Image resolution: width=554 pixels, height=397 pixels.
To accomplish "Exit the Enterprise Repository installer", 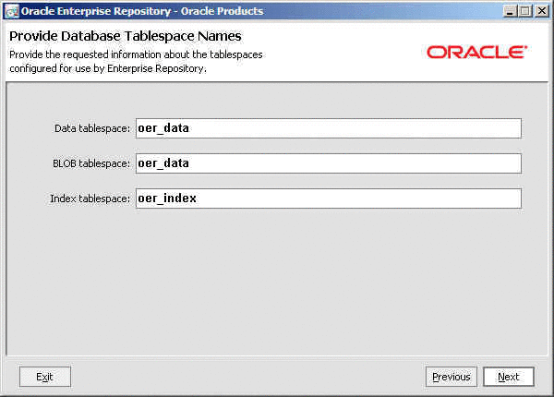I will pos(45,377).
